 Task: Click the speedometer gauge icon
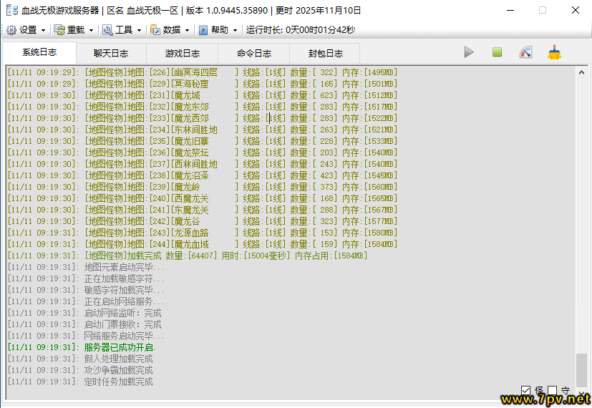[526, 52]
